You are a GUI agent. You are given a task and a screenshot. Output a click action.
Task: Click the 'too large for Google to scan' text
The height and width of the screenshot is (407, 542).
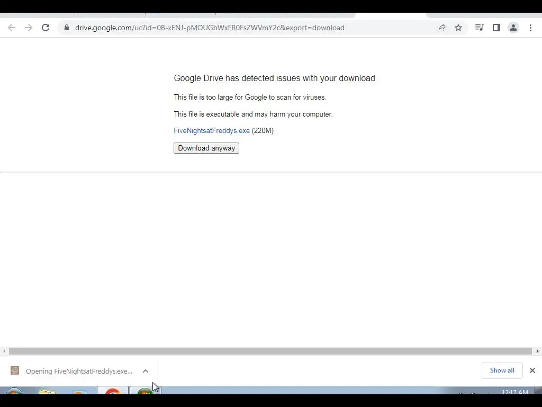(250, 98)
